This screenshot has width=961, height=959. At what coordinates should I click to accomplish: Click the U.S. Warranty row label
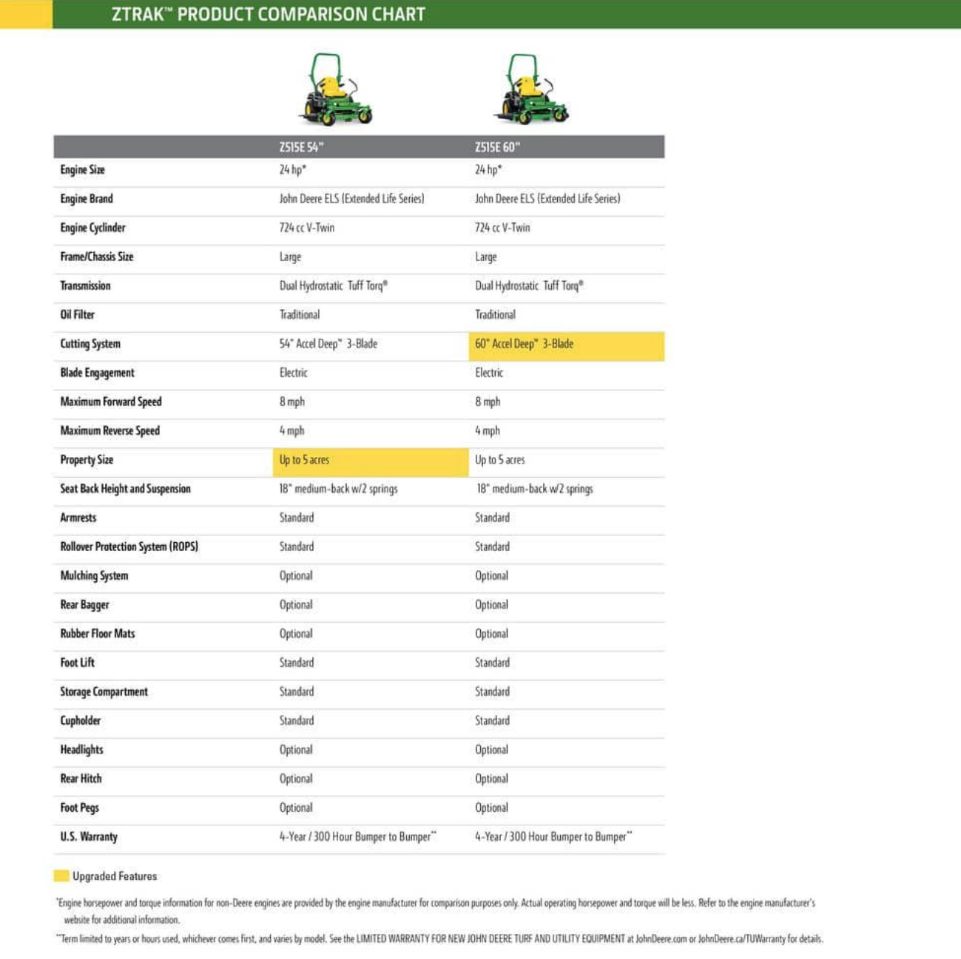coord(89,837)
